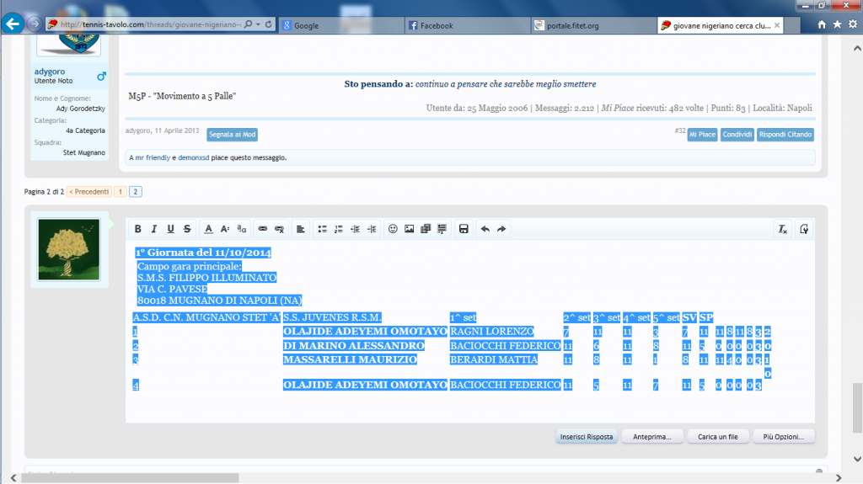The height and width of the screenshot is (484, 863).
Task: Open the address bar search dropdown arrow
Action: pyautogui.click(x=258, y=25)
